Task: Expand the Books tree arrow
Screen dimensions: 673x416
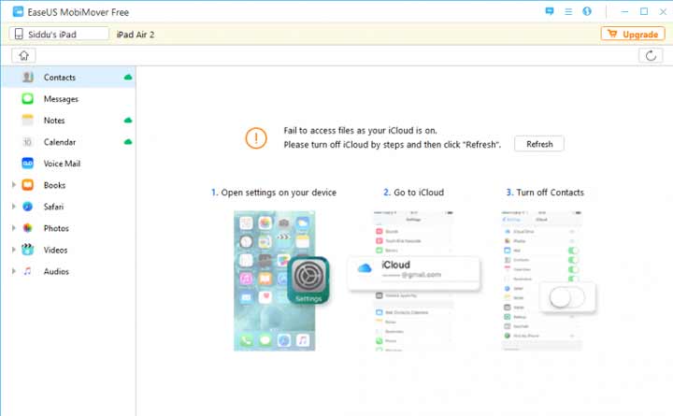Action: pyautogui.click(x=14, y=185)
